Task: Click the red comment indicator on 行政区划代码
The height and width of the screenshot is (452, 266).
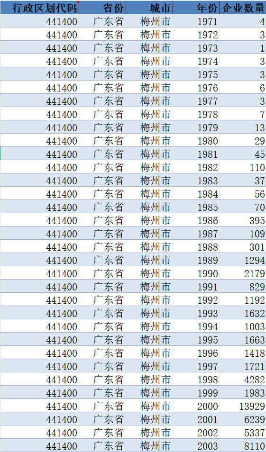Action: (78, 2)
